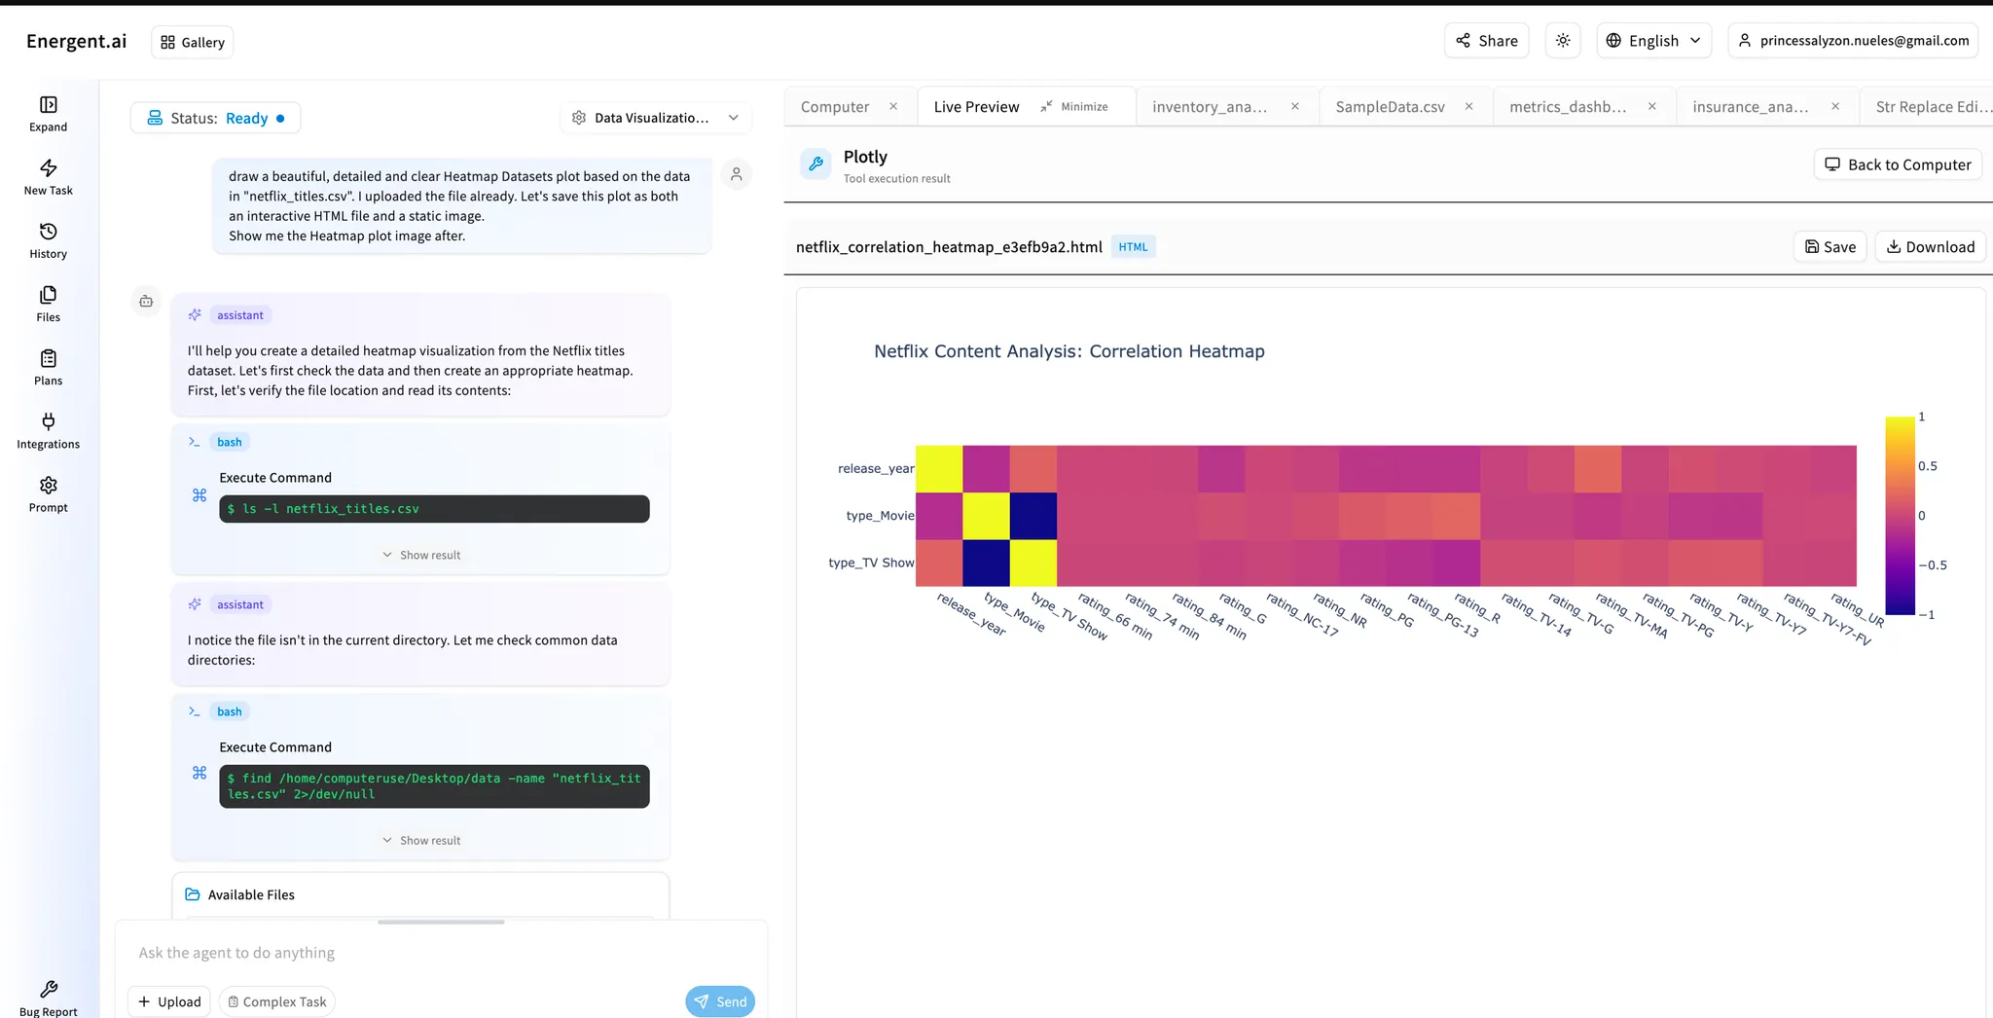Submit a Bug Report
The width and height of the screenshot is (1993, 1018).
[x=48, y=995]
